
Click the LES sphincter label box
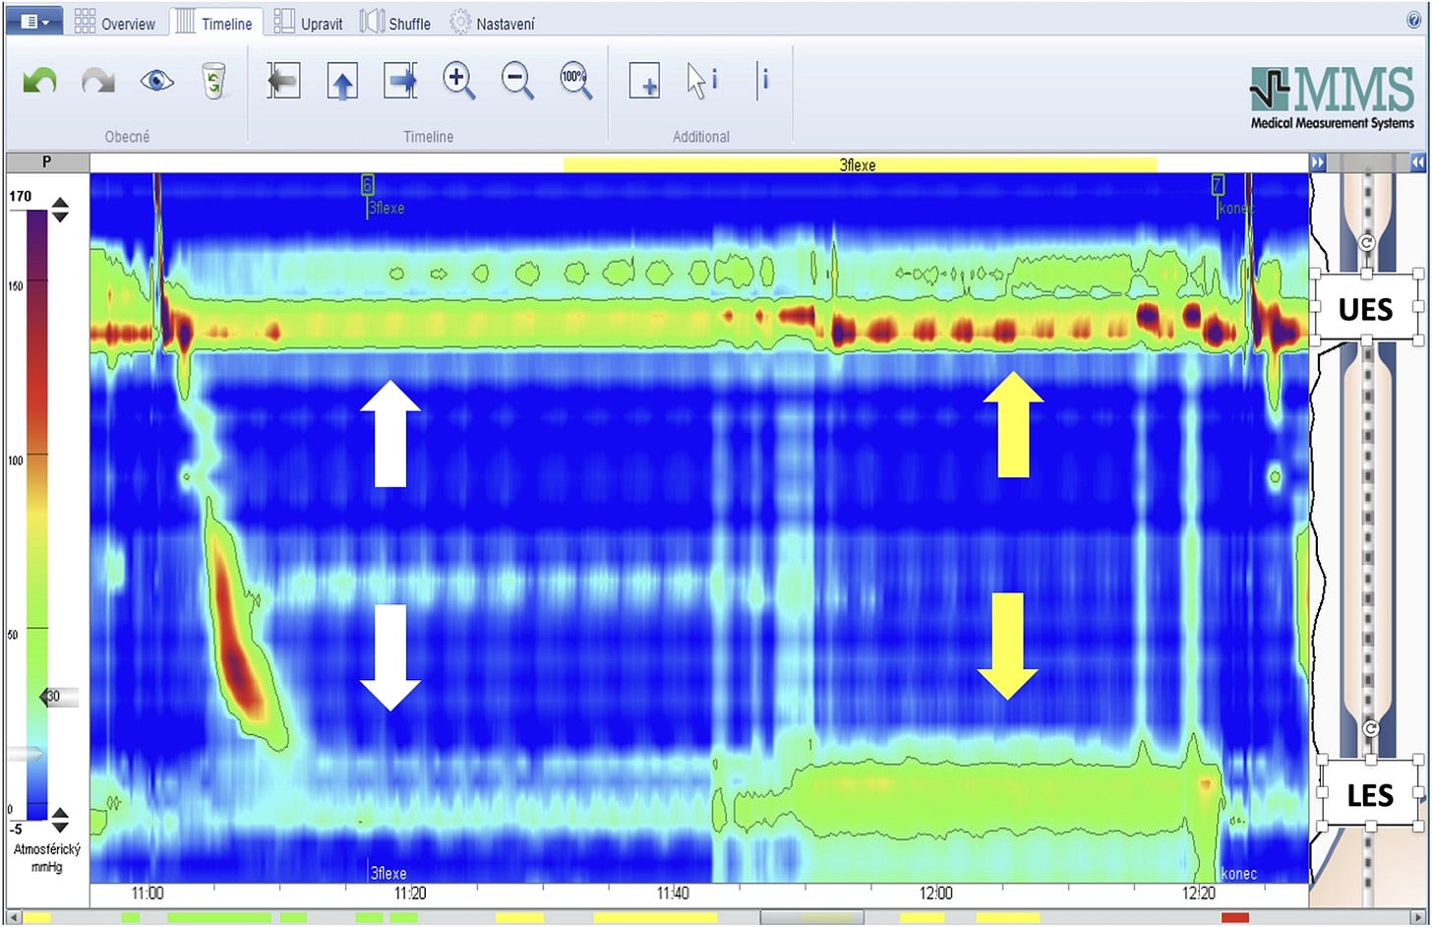click(1369, 793)
